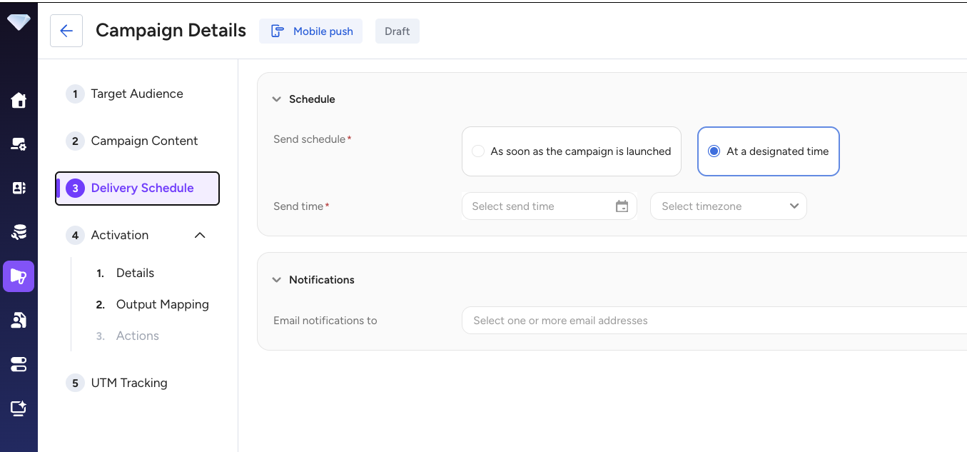Click the diamond logo in the sidebar
The image size is (967, 452).
tap(19, 21)
